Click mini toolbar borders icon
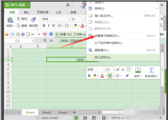 [118, 76]
